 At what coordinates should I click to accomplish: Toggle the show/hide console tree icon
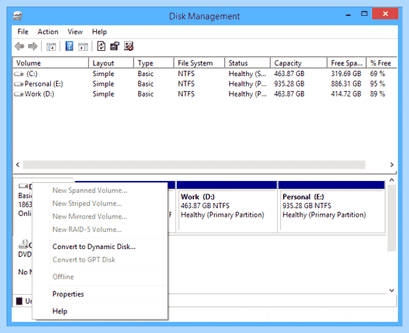[x=51, y=47]
